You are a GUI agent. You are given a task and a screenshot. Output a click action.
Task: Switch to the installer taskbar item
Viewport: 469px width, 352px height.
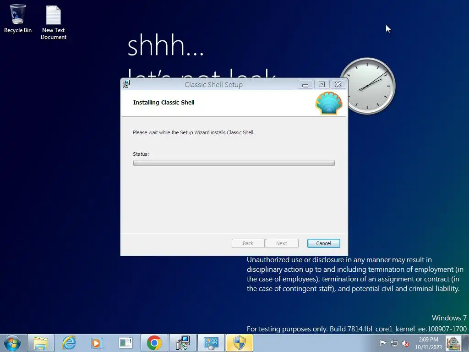tap(182, 343)
